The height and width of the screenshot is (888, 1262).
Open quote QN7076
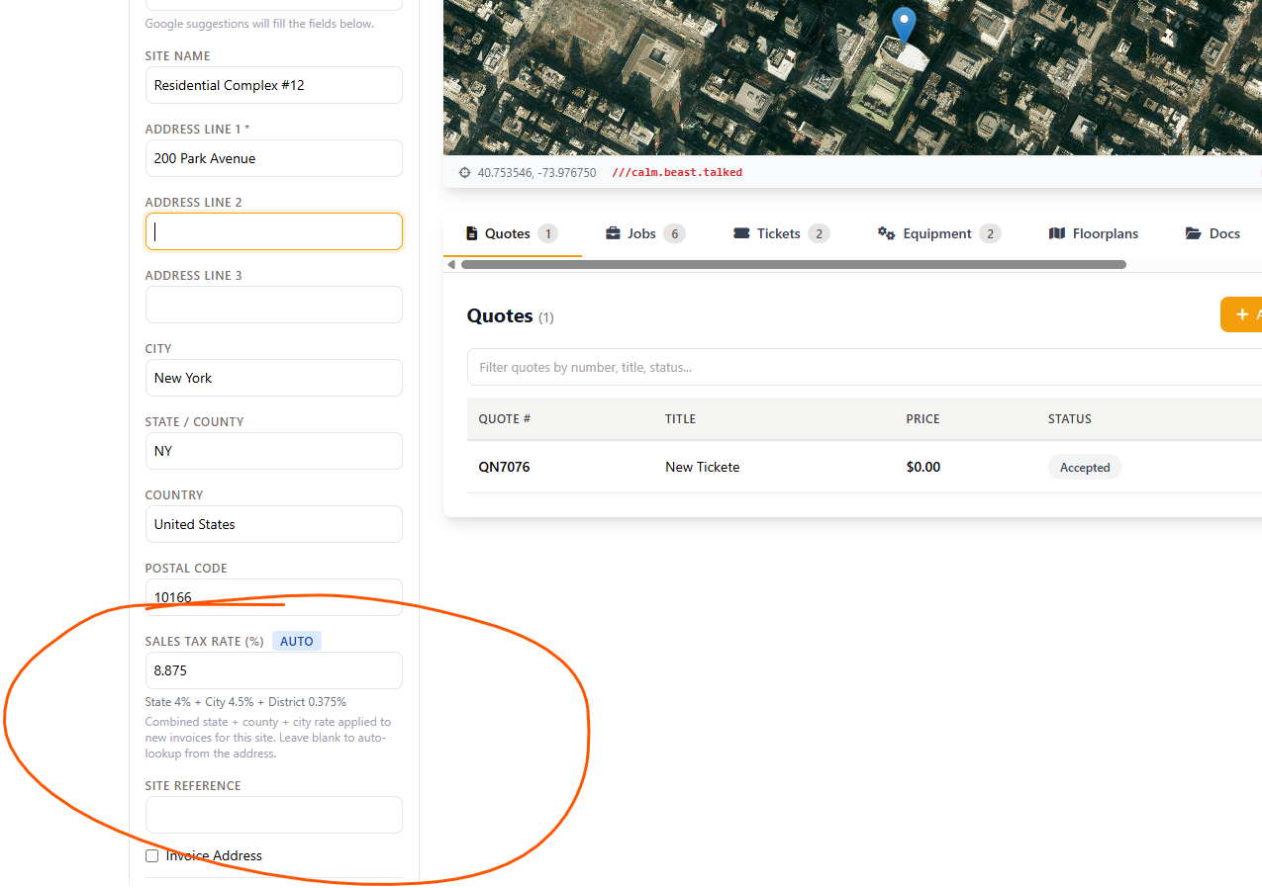[x=504, y=467]
